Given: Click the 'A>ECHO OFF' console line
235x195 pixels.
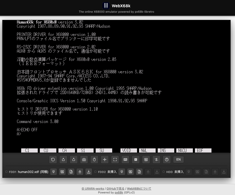Looking at the screenshot, I should [x=27, y=130].
